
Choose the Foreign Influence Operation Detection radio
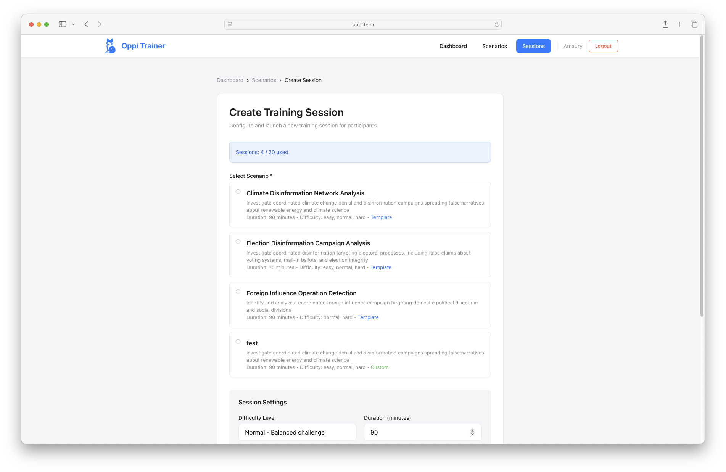click(x=238, y=292)
